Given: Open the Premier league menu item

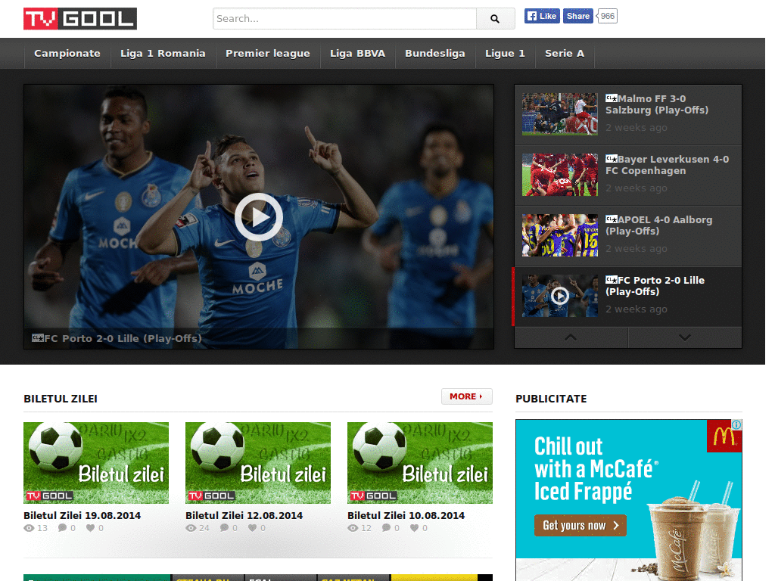Looking at the screenshot, I should click(268, 54).
